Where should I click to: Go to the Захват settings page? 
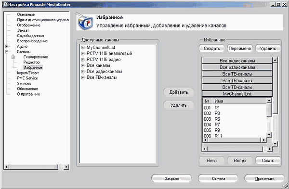(23, 30)
